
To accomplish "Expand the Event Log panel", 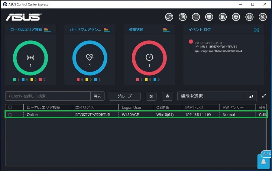I will click(x=257, y=30).
